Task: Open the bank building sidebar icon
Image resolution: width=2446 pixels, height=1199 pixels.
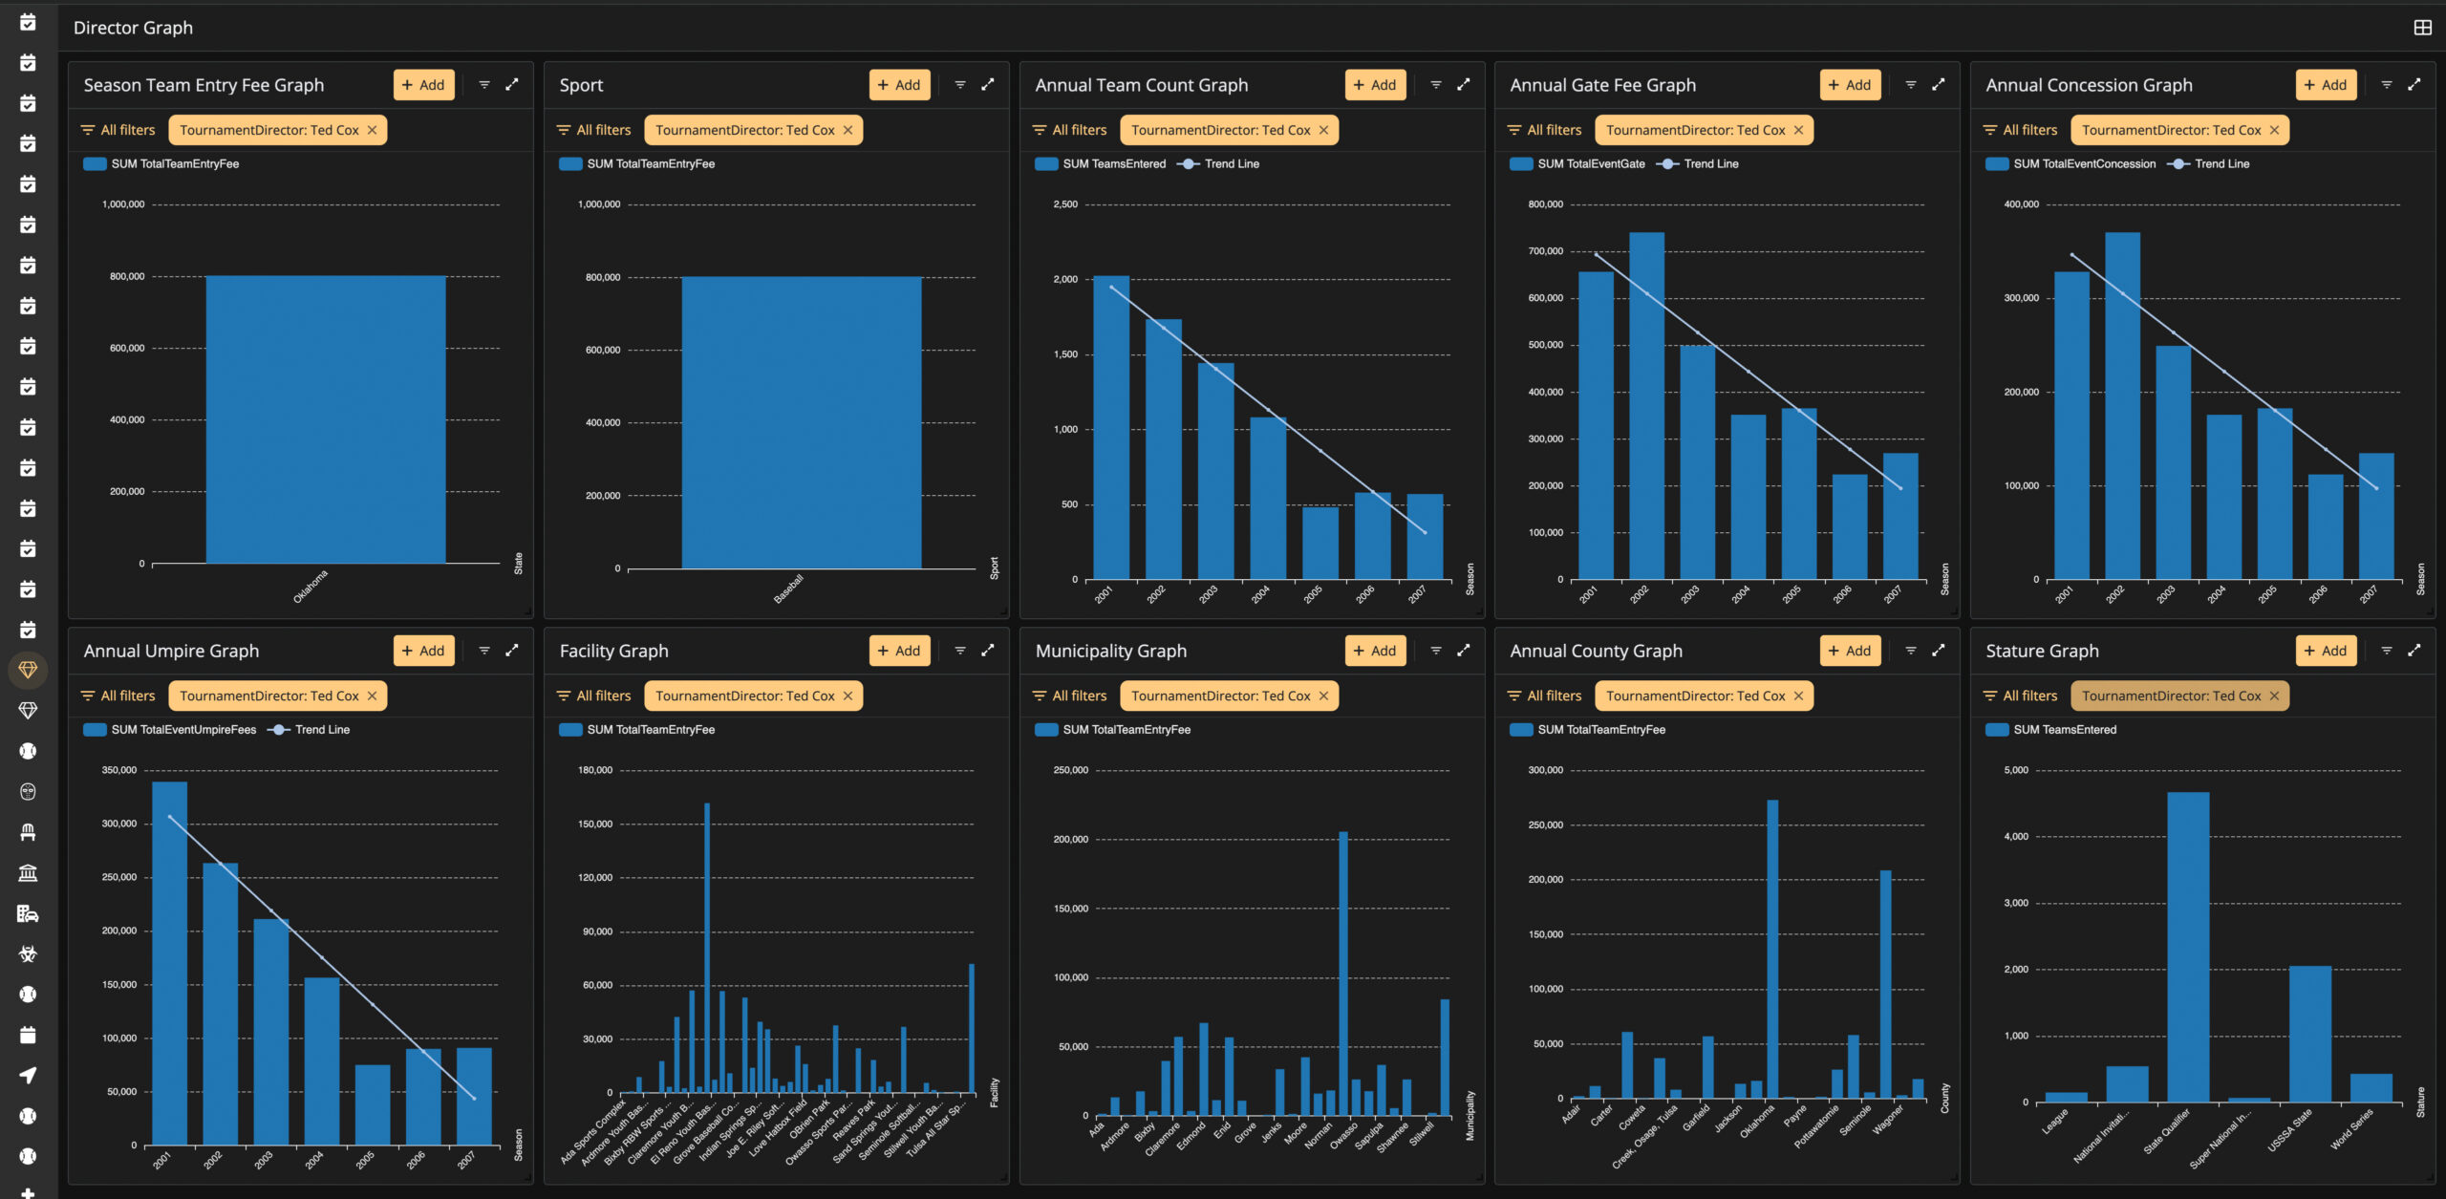Action: (28, 873)
